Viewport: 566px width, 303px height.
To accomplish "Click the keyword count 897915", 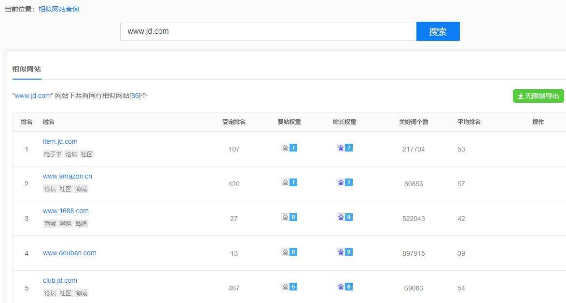I will point(414,253).
